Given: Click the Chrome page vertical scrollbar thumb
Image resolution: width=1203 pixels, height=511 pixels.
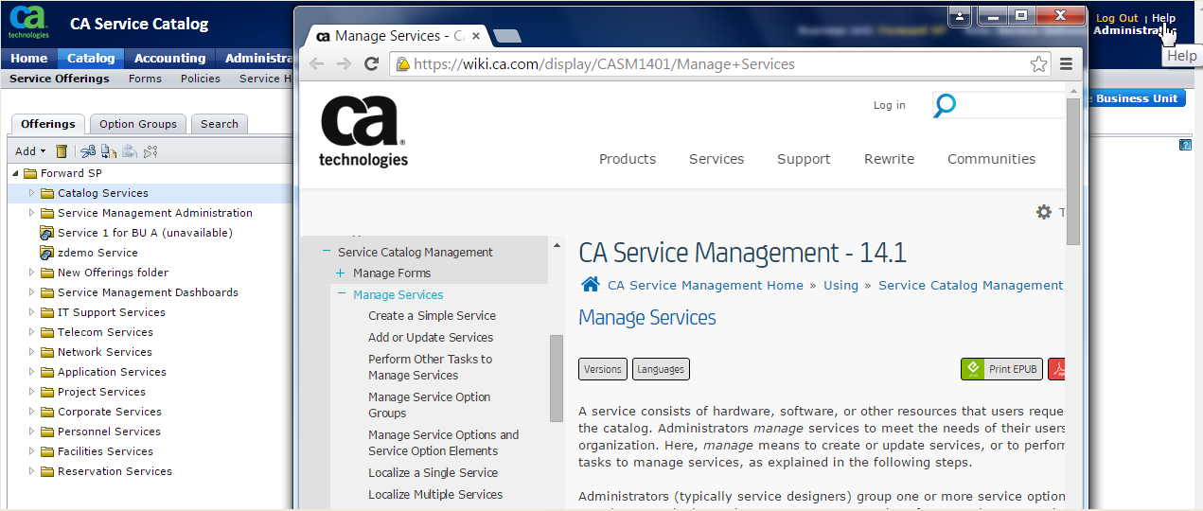Looking at the screenshot, I should point(1073,170).
